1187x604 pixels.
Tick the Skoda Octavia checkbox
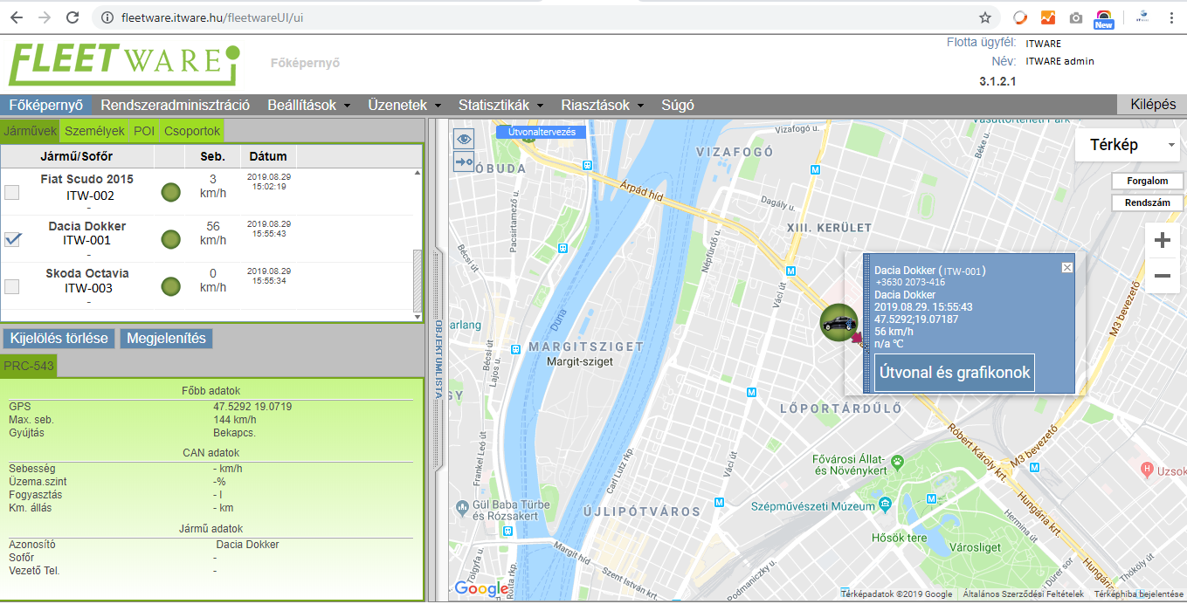[x=12, y=286]
